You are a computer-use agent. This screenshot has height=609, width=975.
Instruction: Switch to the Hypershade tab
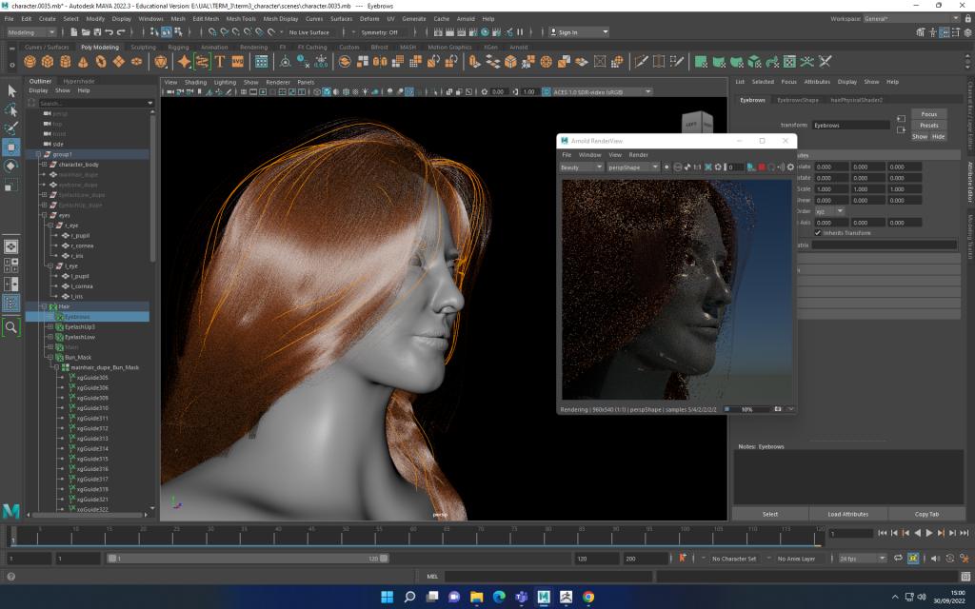79,82
